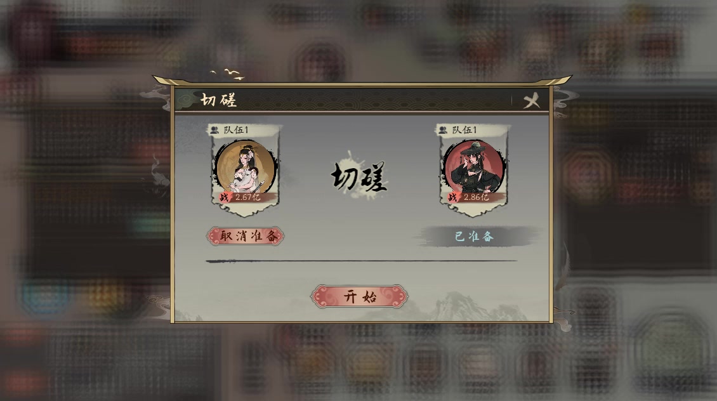717x401 pixels.
Task: Click the 战 icon beside 2.67亿
Action: point(224,197)
